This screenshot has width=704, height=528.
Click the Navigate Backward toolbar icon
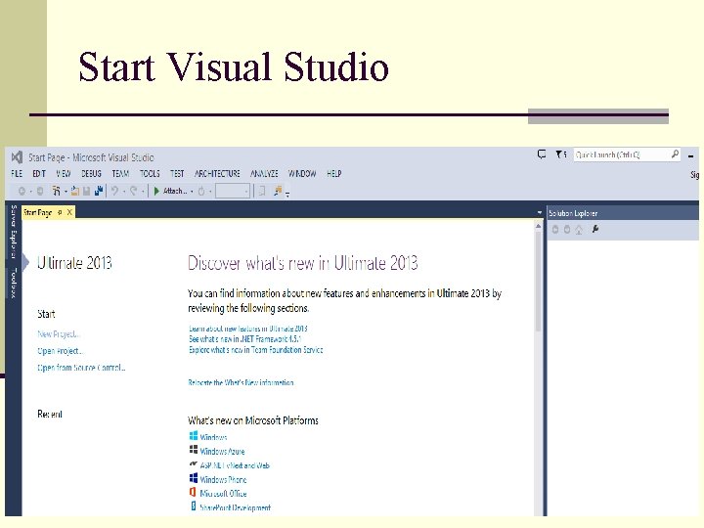coord(22,192)
